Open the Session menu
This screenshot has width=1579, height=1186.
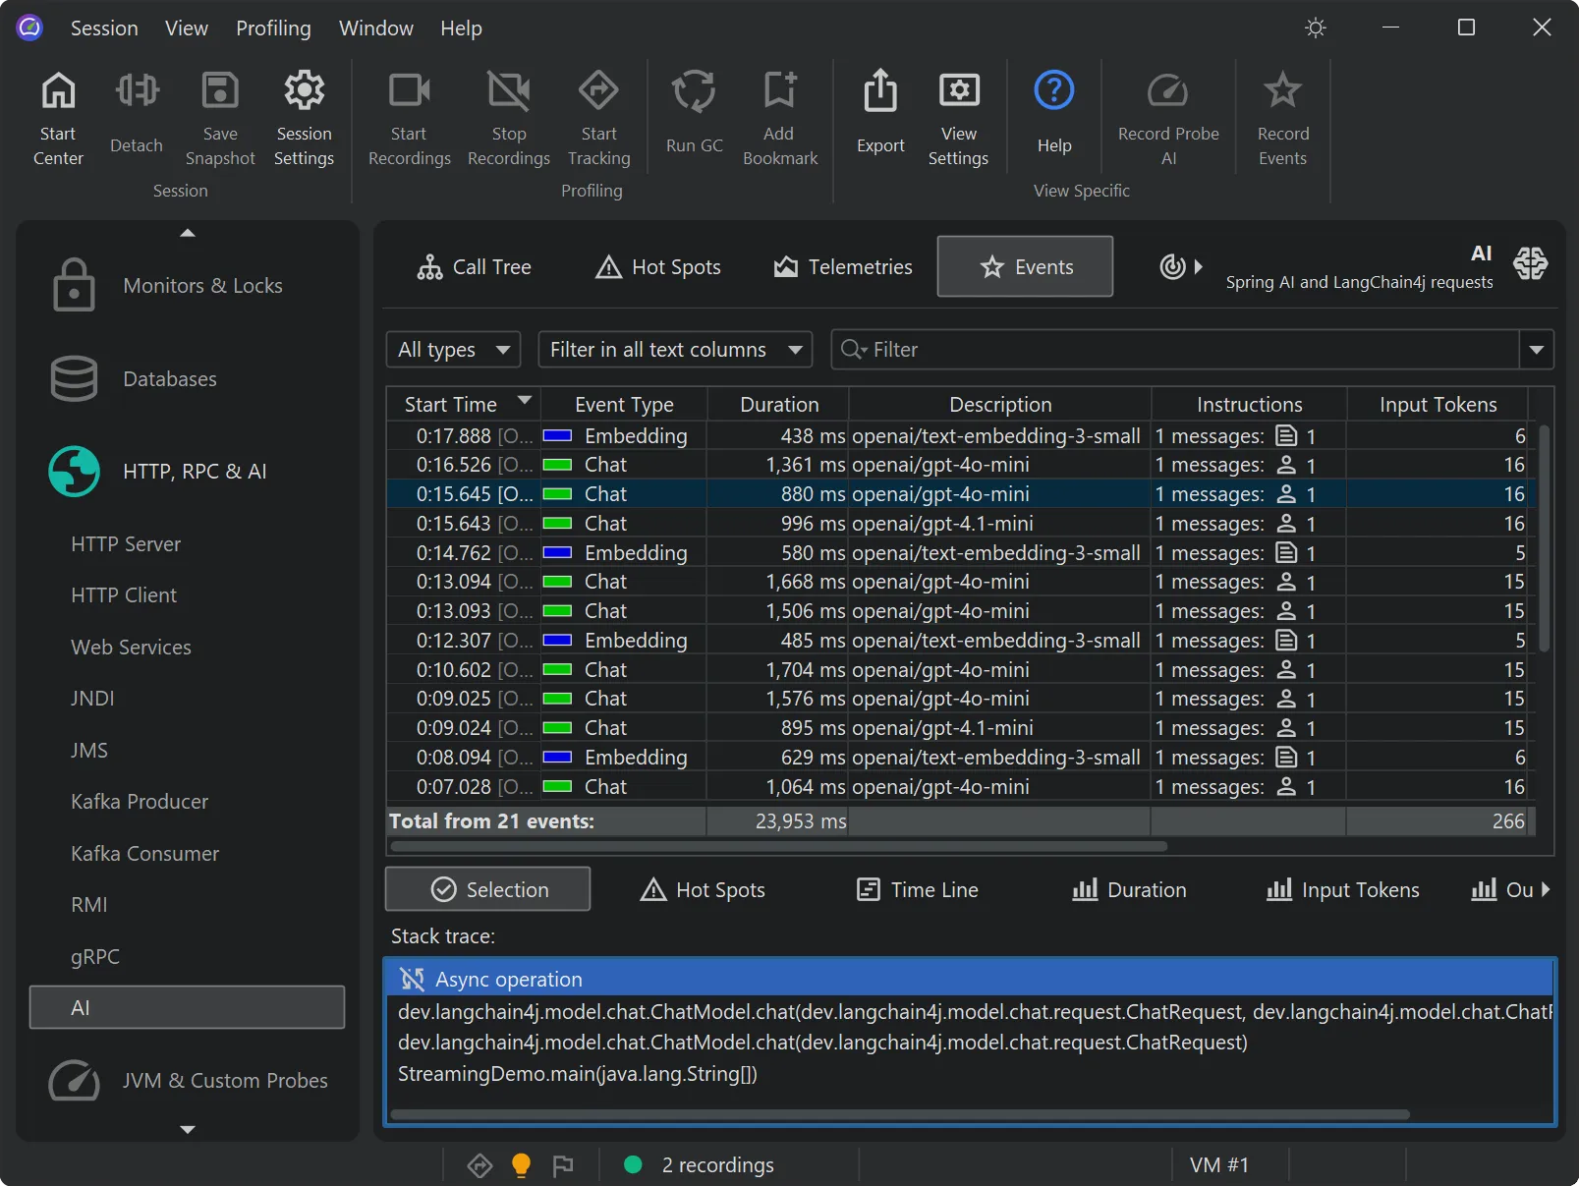pos(104,28)
